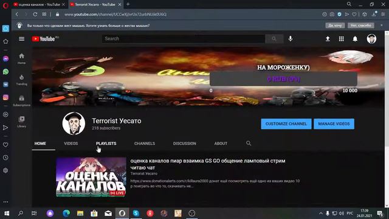Open the оценка каналов stream title link
The image size is (389, 219).
click(208, 164)
